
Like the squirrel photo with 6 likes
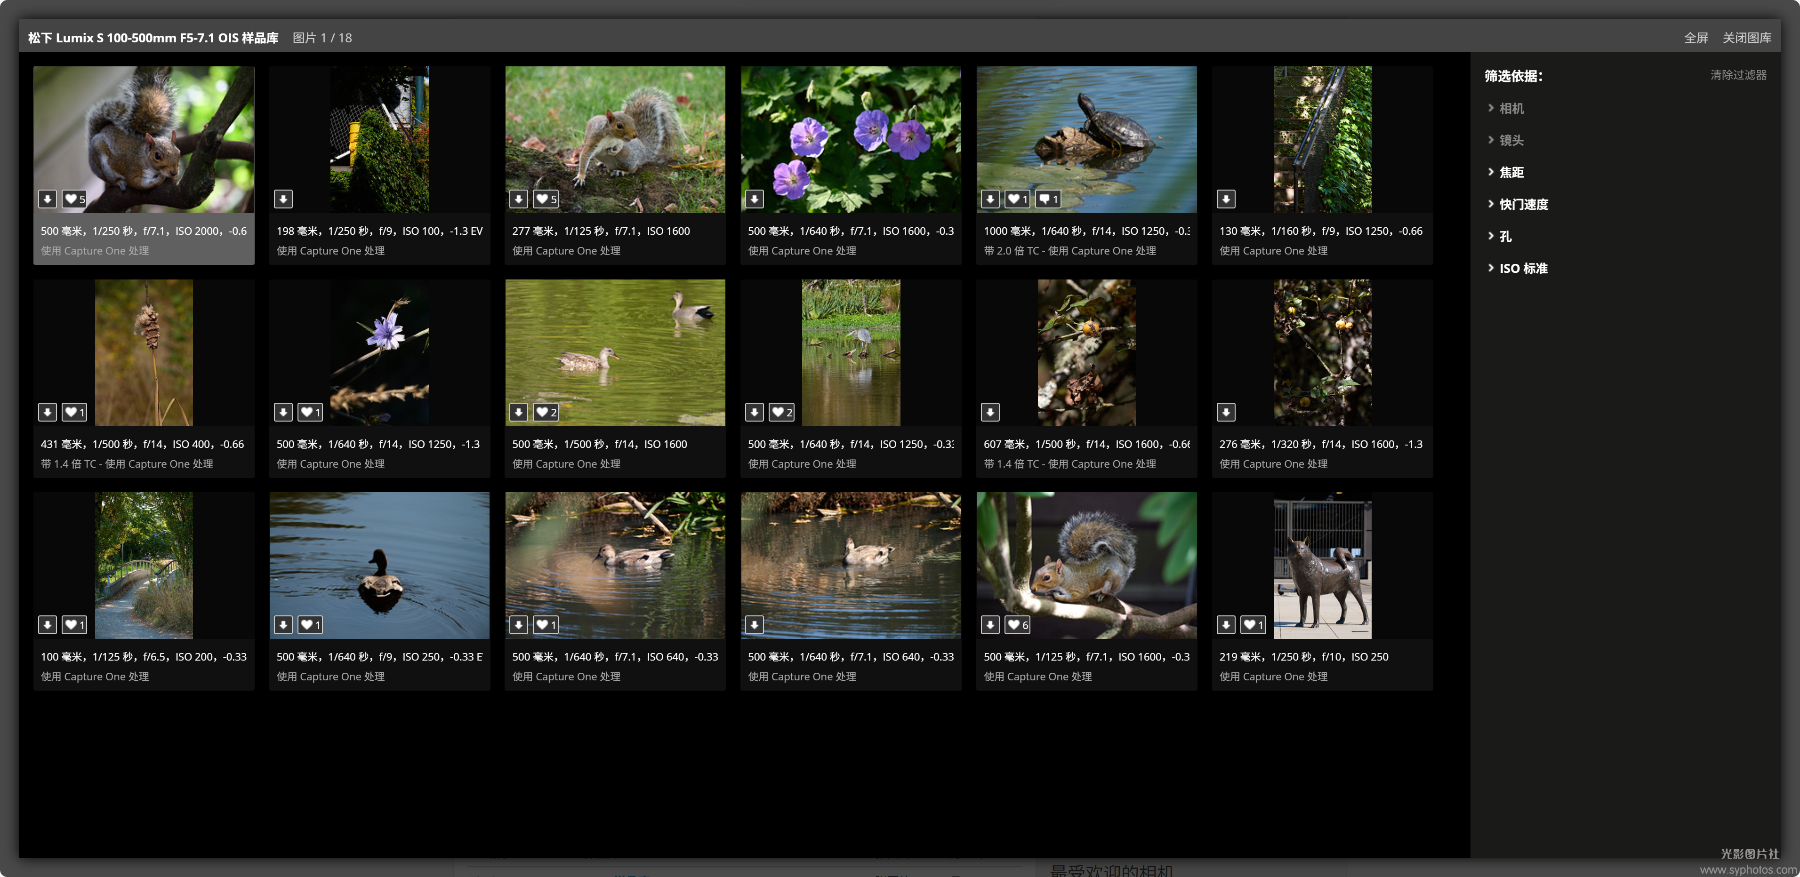click(1017, 625)
